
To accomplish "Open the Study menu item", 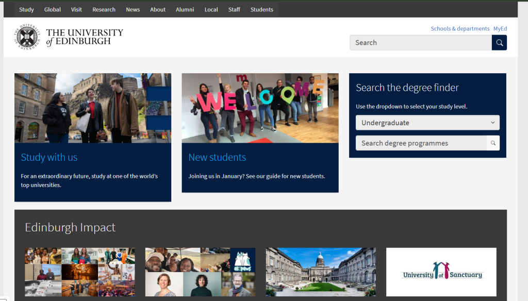I will tap(26, 9).
